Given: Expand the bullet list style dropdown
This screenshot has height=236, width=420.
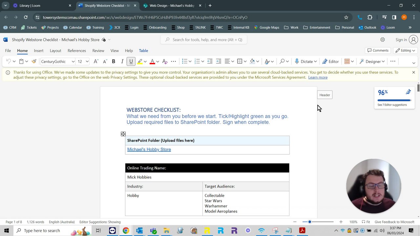Looking at the screenshot, I should pyautogui.click(x=190, y=62).
